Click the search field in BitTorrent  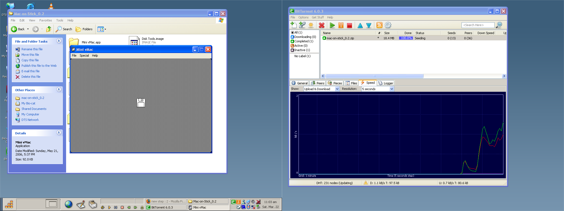click(478, 25)
